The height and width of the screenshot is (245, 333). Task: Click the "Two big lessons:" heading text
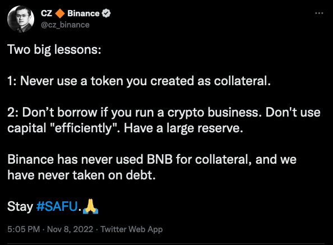[54, 50]
